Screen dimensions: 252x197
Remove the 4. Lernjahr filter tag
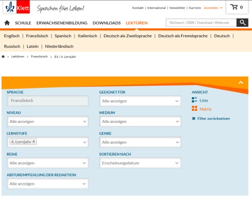(x=34, y=142)
